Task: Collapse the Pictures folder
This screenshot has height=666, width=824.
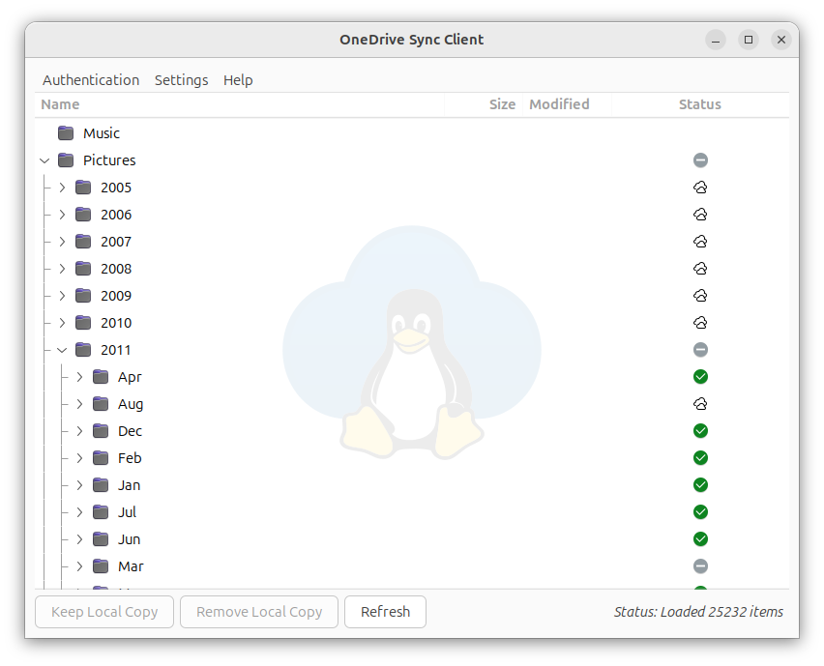Action: click(x=44, y=160)
